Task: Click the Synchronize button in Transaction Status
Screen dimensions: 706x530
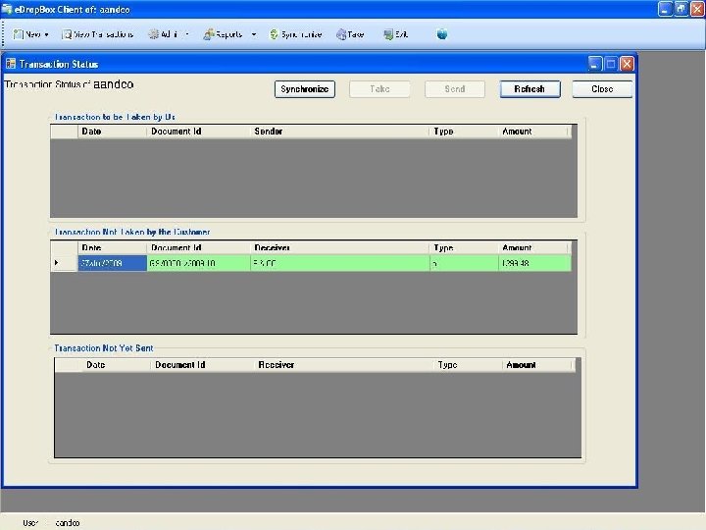Action: (305, 89)
